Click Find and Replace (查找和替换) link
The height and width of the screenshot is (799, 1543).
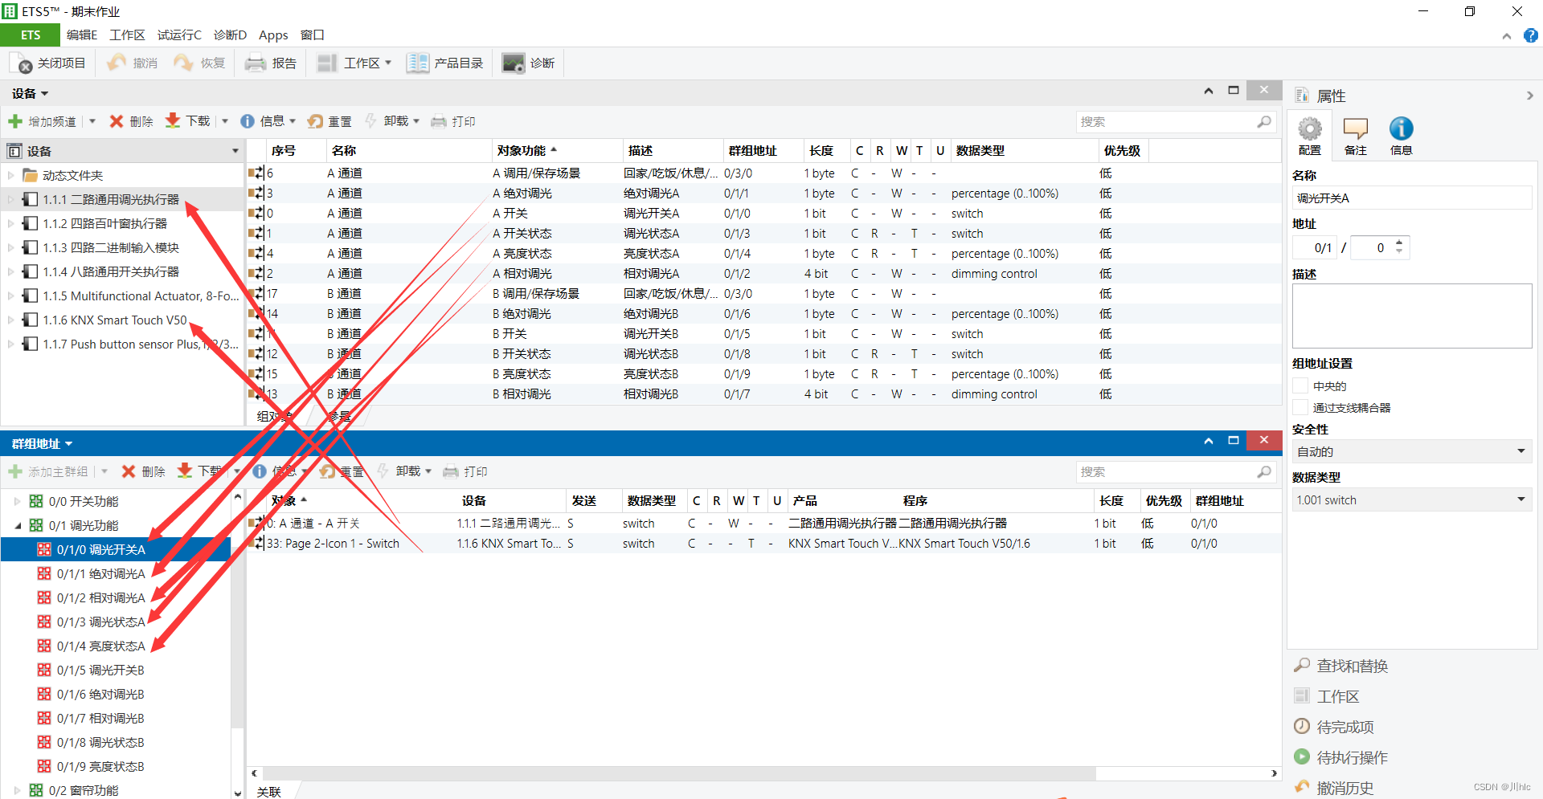(1352, 666)
